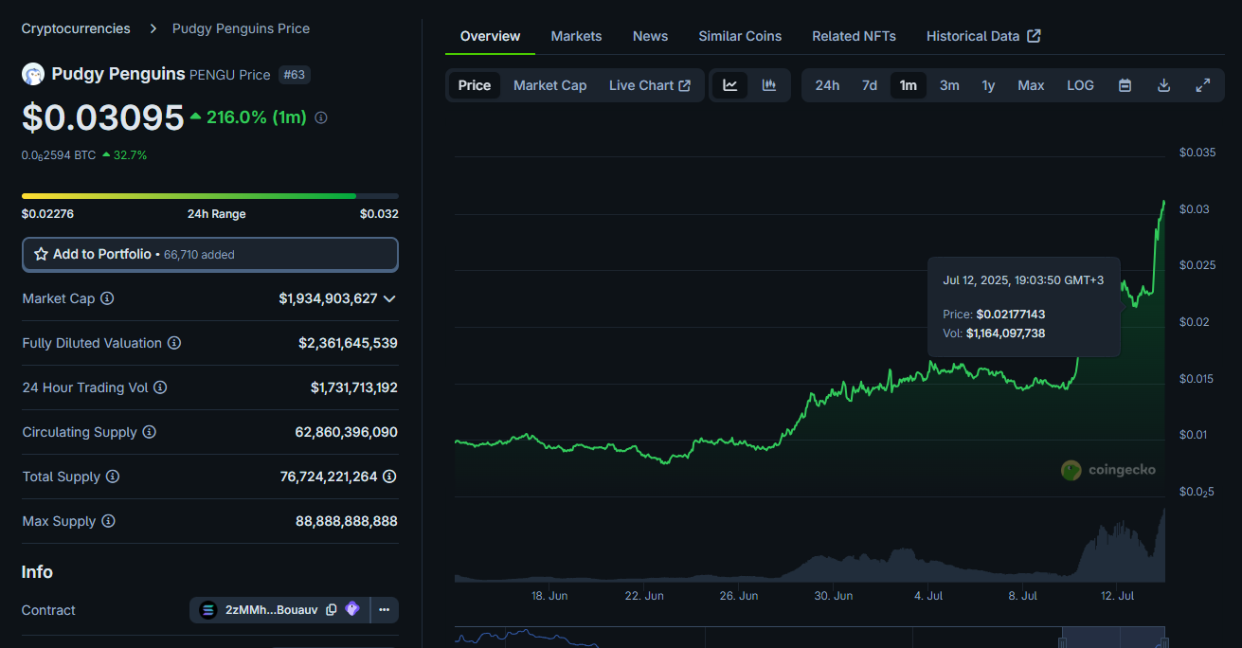Click info icon next to Total Supply label
This screenshot has width=1242, height=648.
coord(112,477)
